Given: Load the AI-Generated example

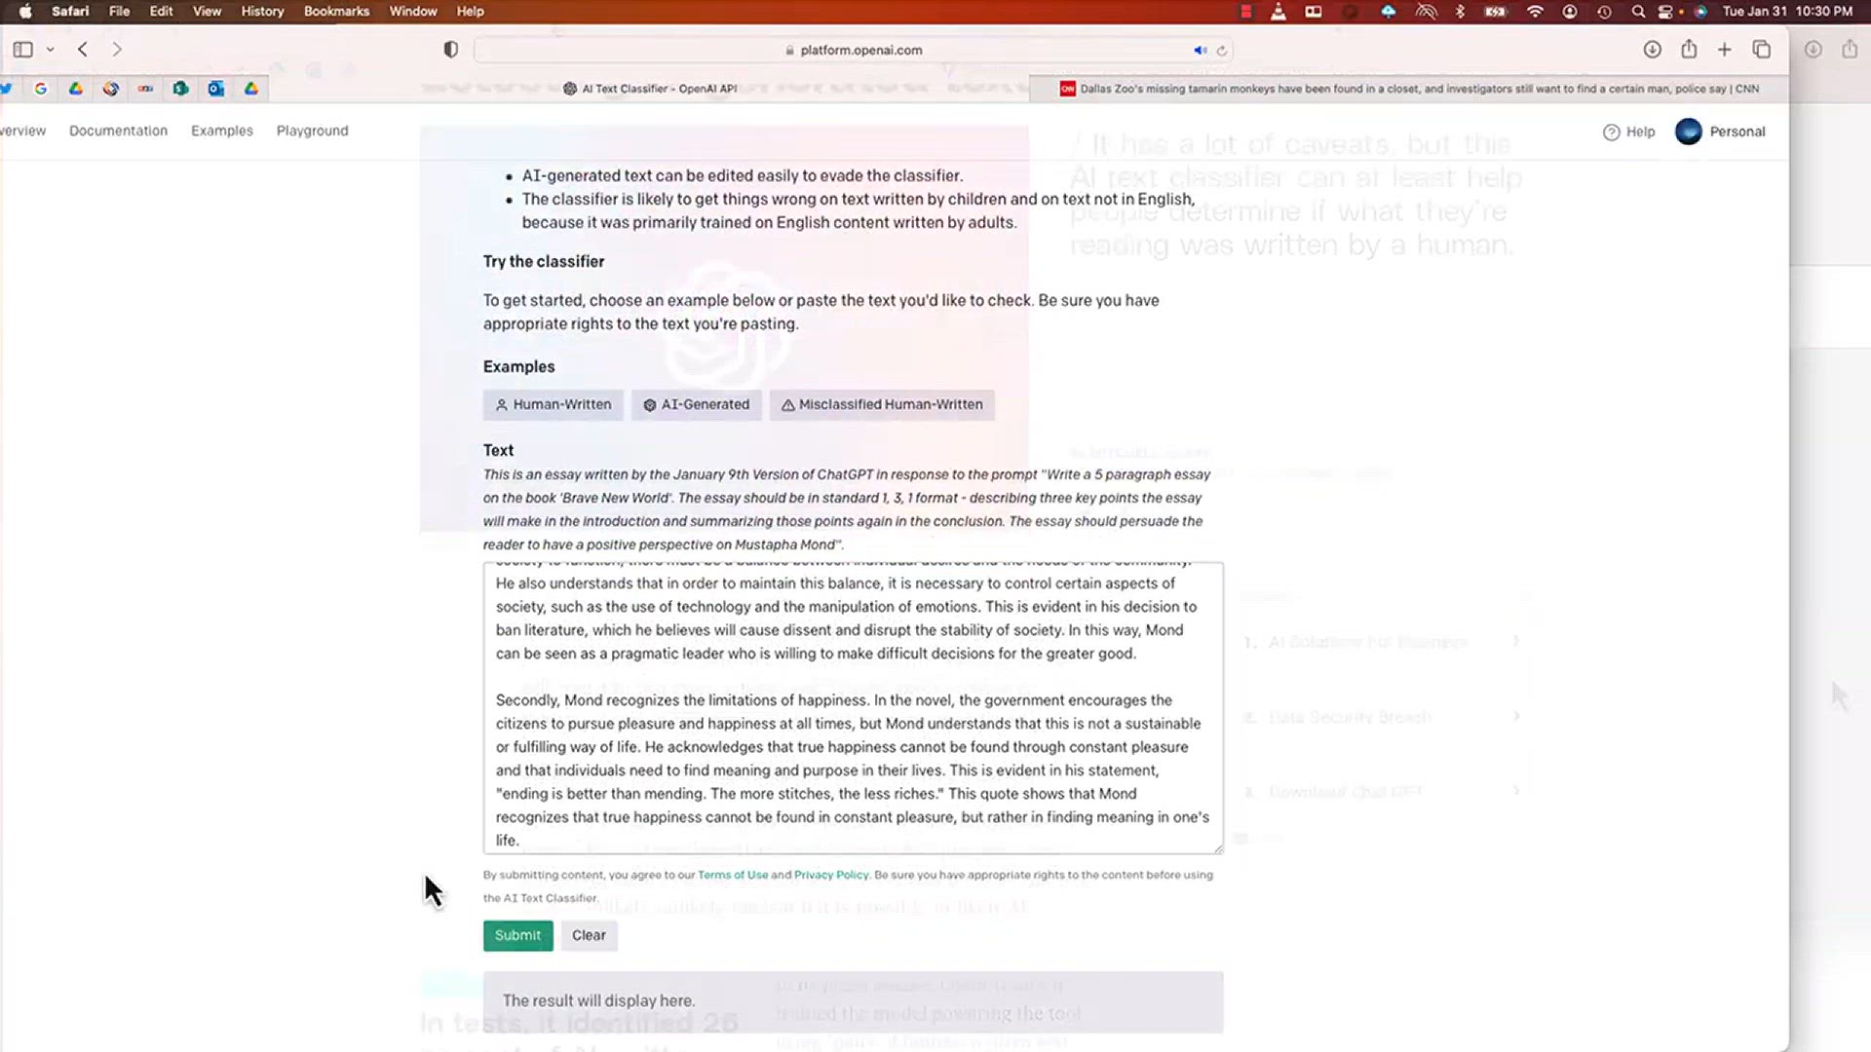Looking at the screenshot, I should [696, 405].
